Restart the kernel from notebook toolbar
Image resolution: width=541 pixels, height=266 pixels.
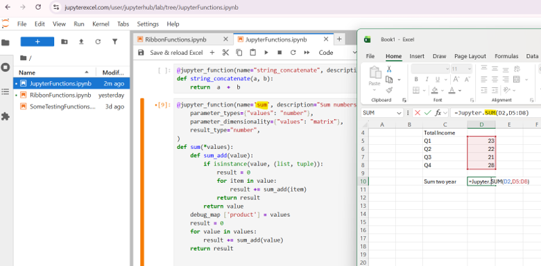point(293,53)
